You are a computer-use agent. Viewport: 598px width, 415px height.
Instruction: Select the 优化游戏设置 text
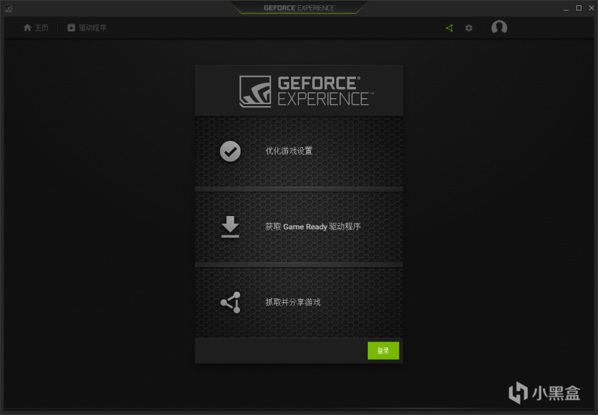289,151
